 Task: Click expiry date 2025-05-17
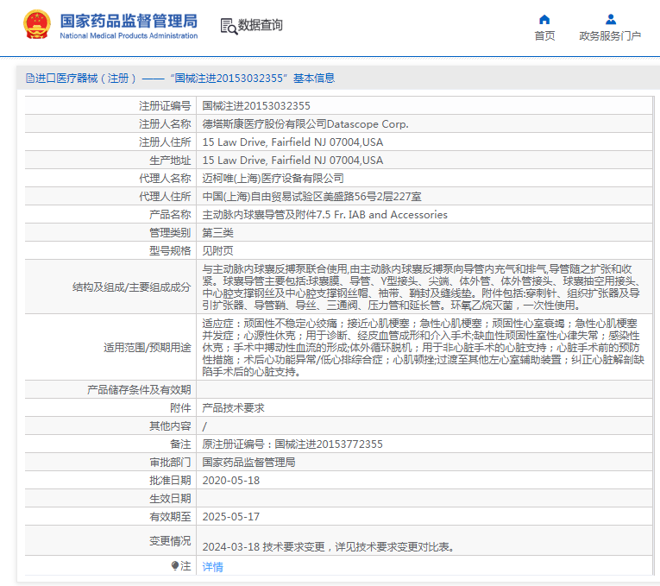231,517
